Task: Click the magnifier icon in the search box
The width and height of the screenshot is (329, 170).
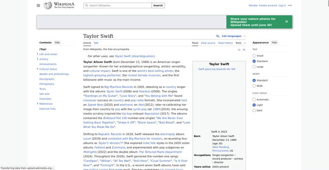Action: point(86,5)
